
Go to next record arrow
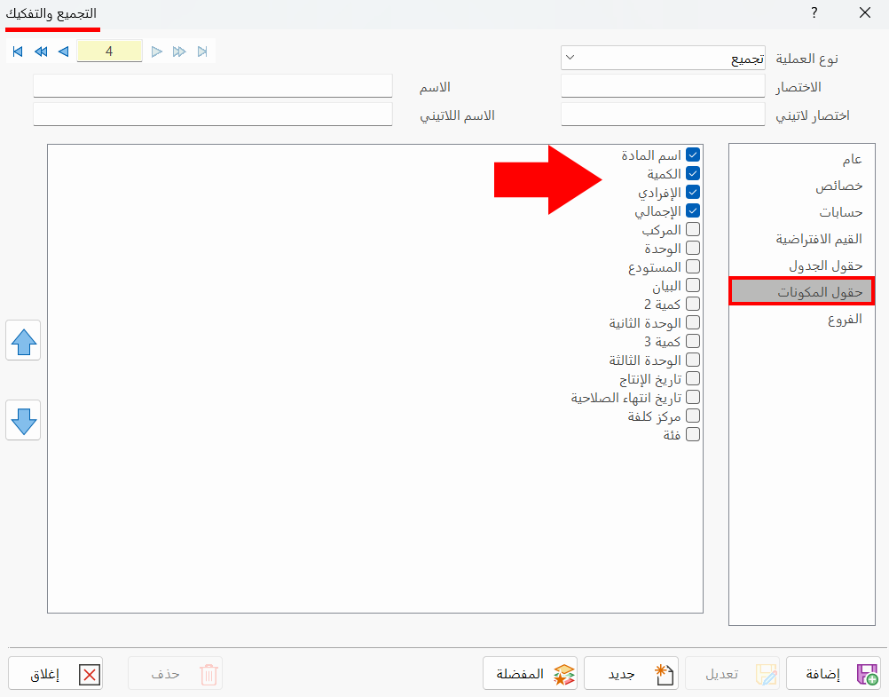click(157, 51)
